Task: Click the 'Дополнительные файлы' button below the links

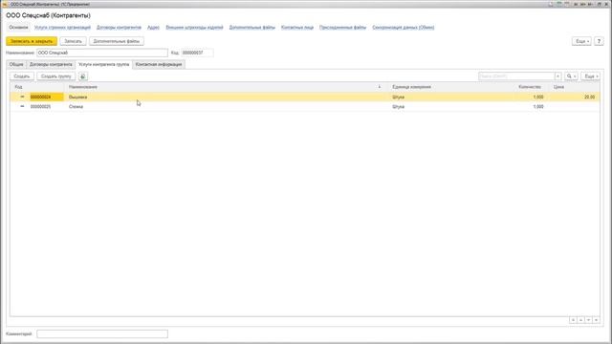Action: (x=117, y=41)
